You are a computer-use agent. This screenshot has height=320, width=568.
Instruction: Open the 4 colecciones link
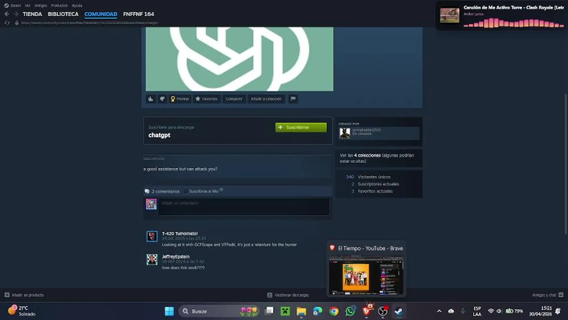click(x=367, y=156)
